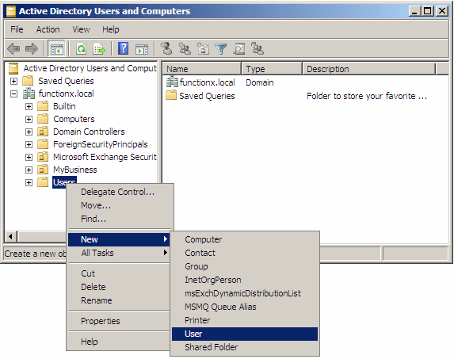Click the Create new group toolbar icon
This screenshot has height=359, width=454.
185,48
